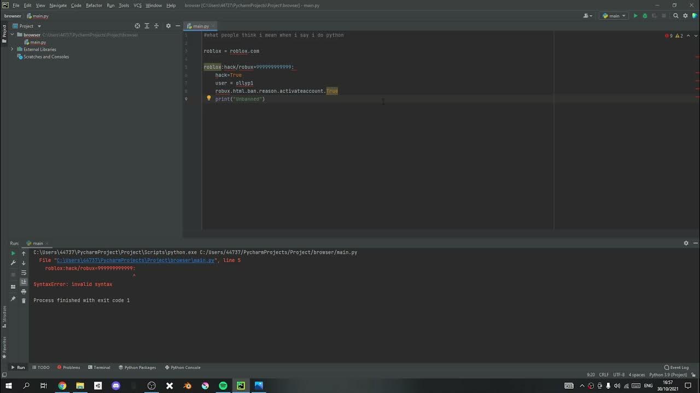This screenshot has height=393, width=700.
Task: Click the errors count indicator showing 9
Action: 668,35
